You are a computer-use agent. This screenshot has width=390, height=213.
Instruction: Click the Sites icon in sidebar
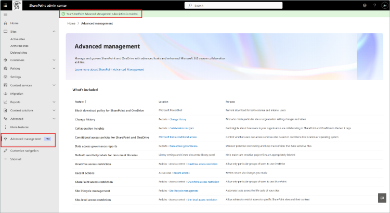[6, 31]
